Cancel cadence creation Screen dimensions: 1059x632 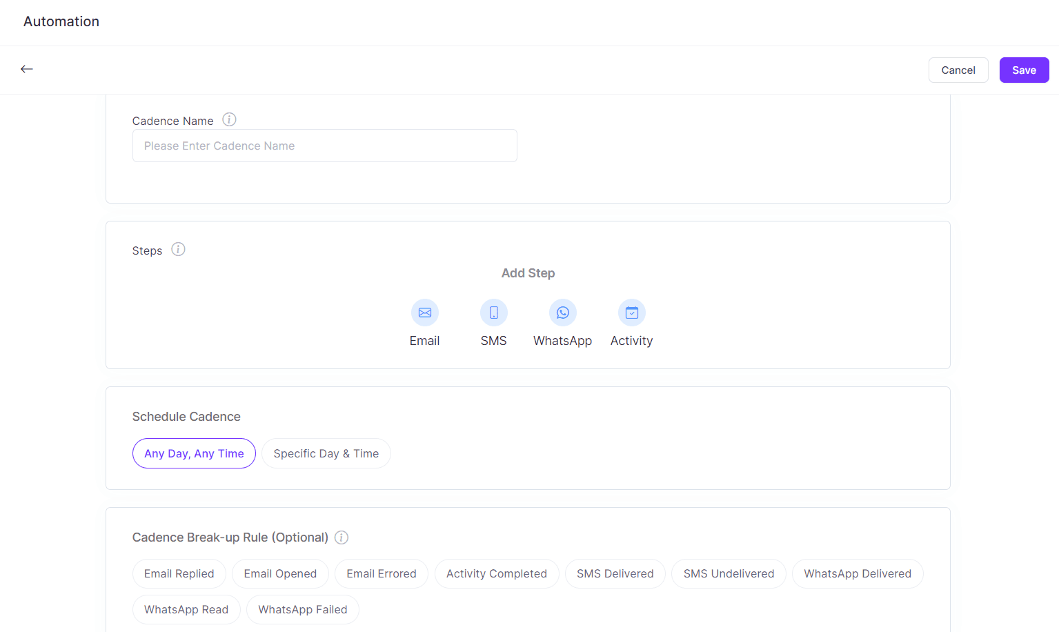coord(958,70)
